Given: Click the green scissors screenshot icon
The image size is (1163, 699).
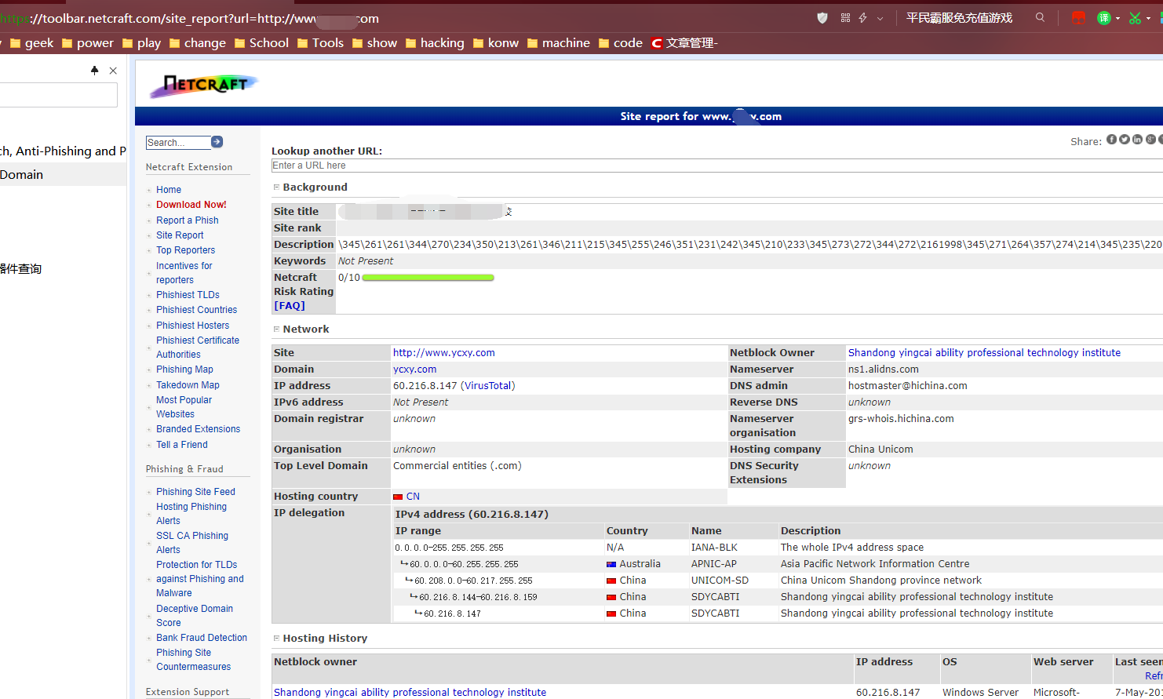Looking at the screenshot, I should [1135, 18].
